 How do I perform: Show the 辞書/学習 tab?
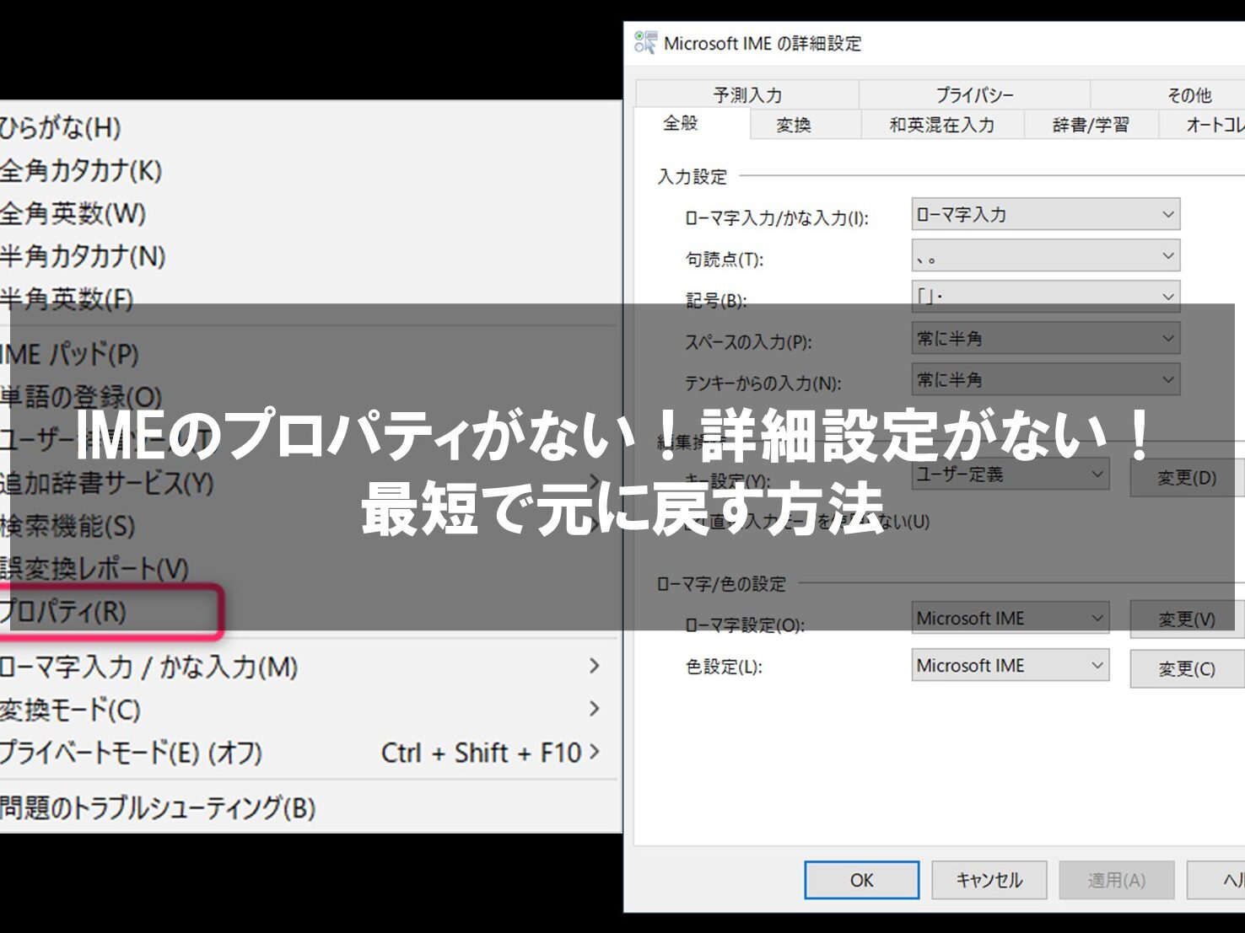click(x=1091, y=125)
